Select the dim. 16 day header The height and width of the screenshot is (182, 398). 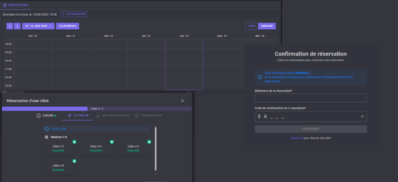(260, 36)
